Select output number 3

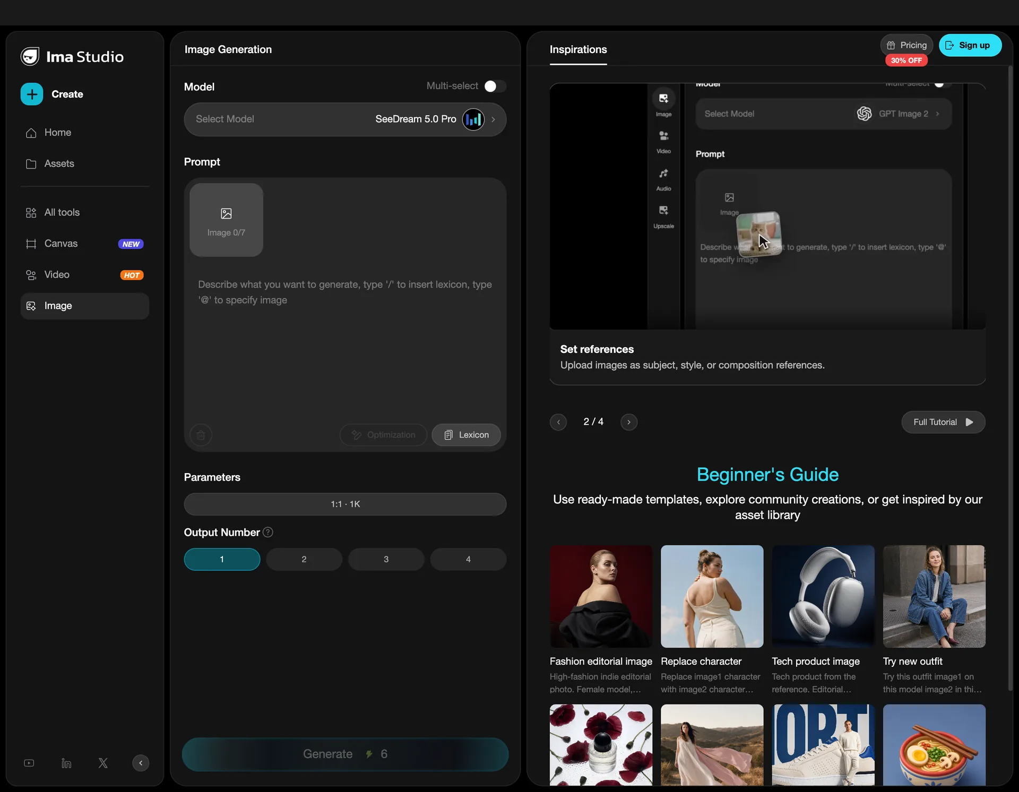pyautogui.click(x=386, y=559)
